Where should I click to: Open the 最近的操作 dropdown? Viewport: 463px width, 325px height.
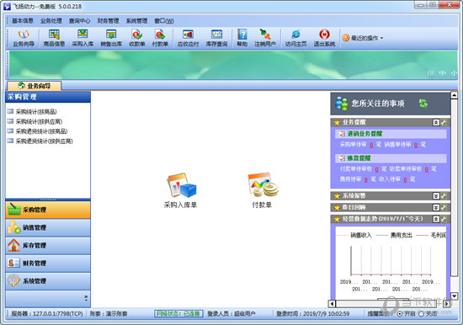click(x=363, y=38)
